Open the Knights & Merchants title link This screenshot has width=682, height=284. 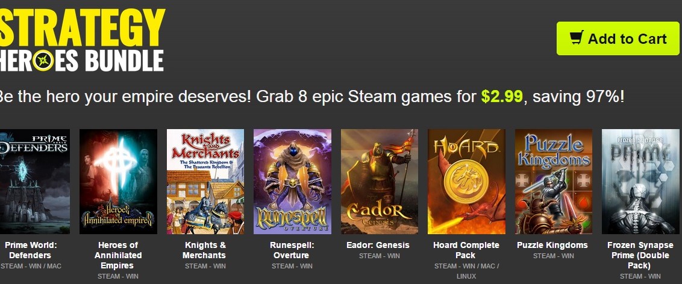click(204, 250)
